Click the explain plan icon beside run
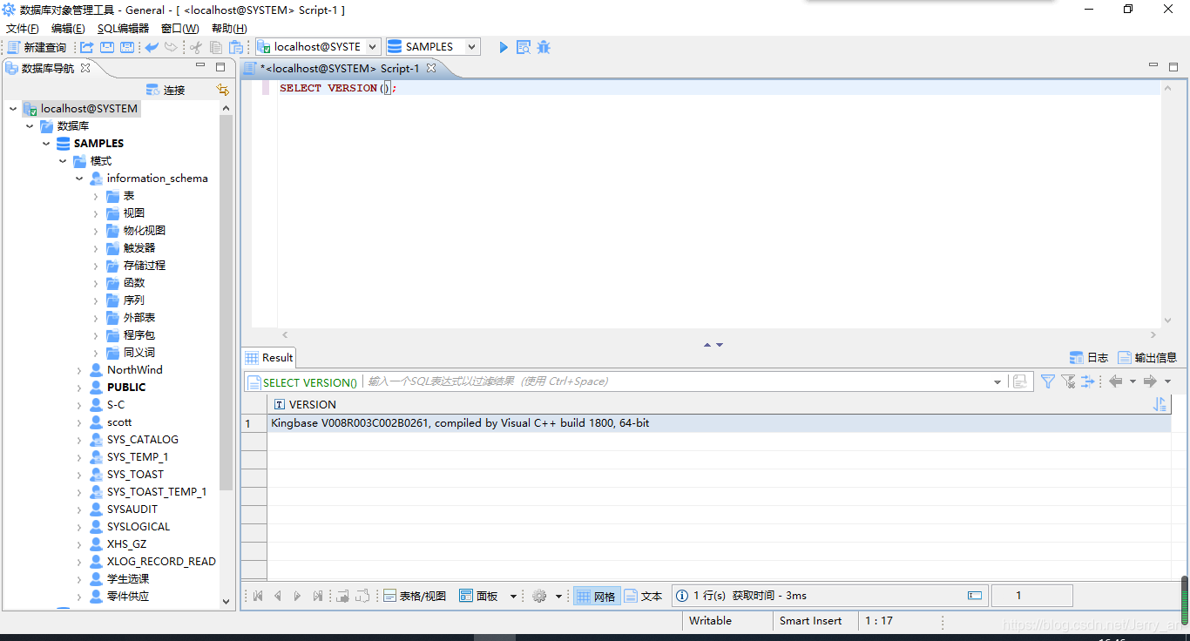Screen dimensions: 1190x641 click(524, 47)
